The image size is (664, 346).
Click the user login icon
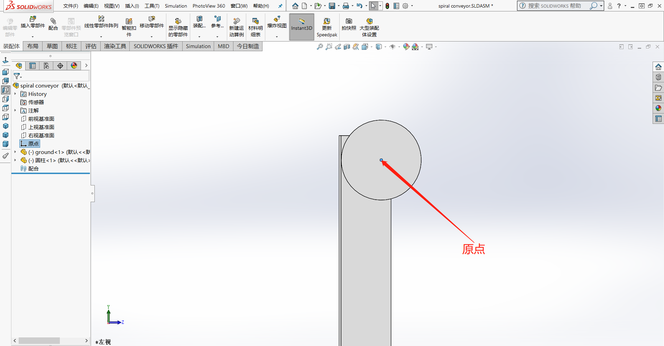tap(610, 6)
